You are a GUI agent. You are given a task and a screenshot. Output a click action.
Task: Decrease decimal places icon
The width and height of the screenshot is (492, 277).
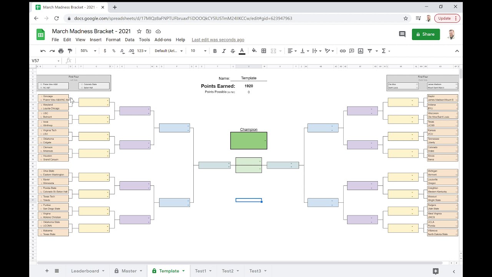coord(122,51)
